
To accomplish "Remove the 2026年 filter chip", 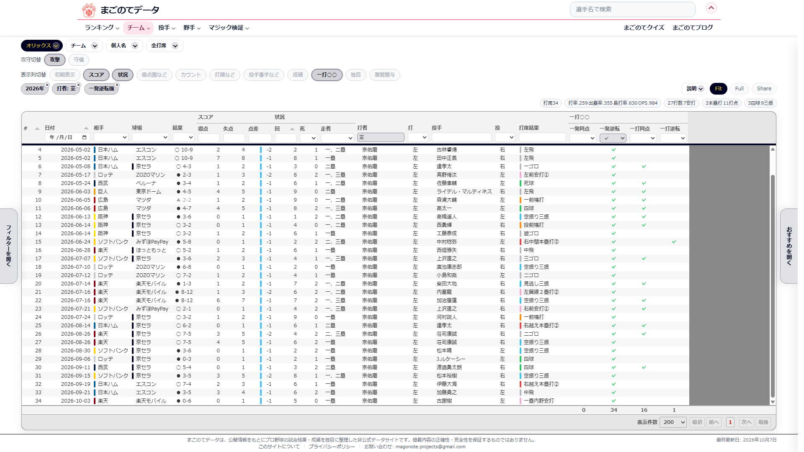I will [47, 85].
